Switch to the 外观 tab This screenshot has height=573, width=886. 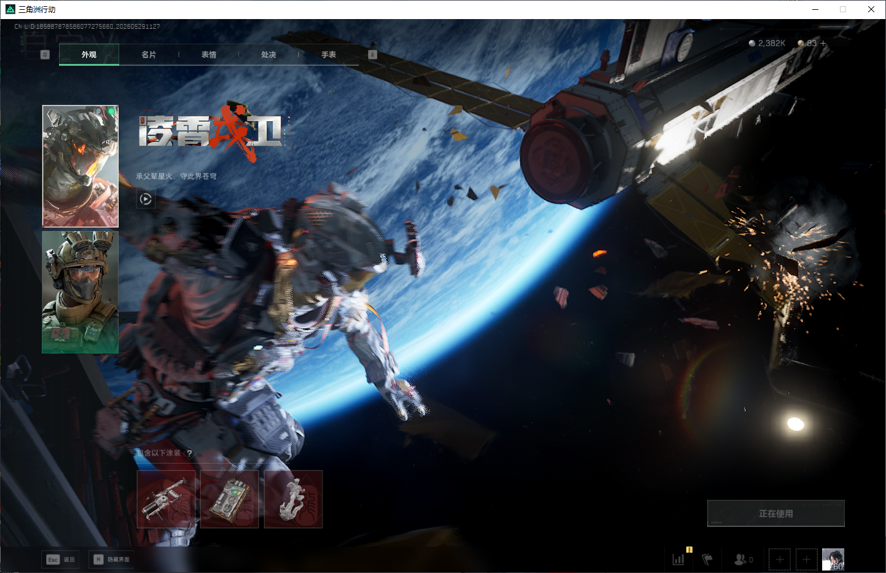coord(89,55)
